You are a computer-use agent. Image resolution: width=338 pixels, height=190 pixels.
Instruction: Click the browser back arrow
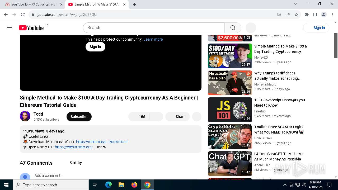(x=6, y=15)
